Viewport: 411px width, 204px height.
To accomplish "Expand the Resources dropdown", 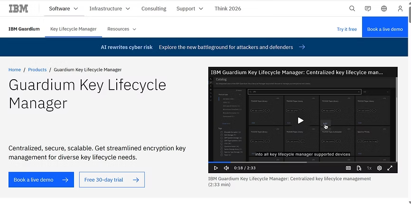I will [x=121, y=29].
